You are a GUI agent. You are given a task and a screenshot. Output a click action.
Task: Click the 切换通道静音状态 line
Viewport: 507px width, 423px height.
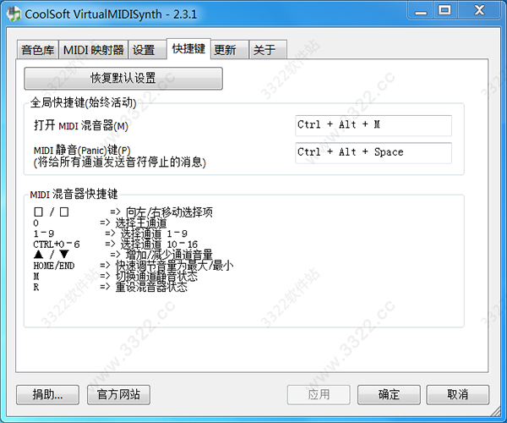click(116, 277)
